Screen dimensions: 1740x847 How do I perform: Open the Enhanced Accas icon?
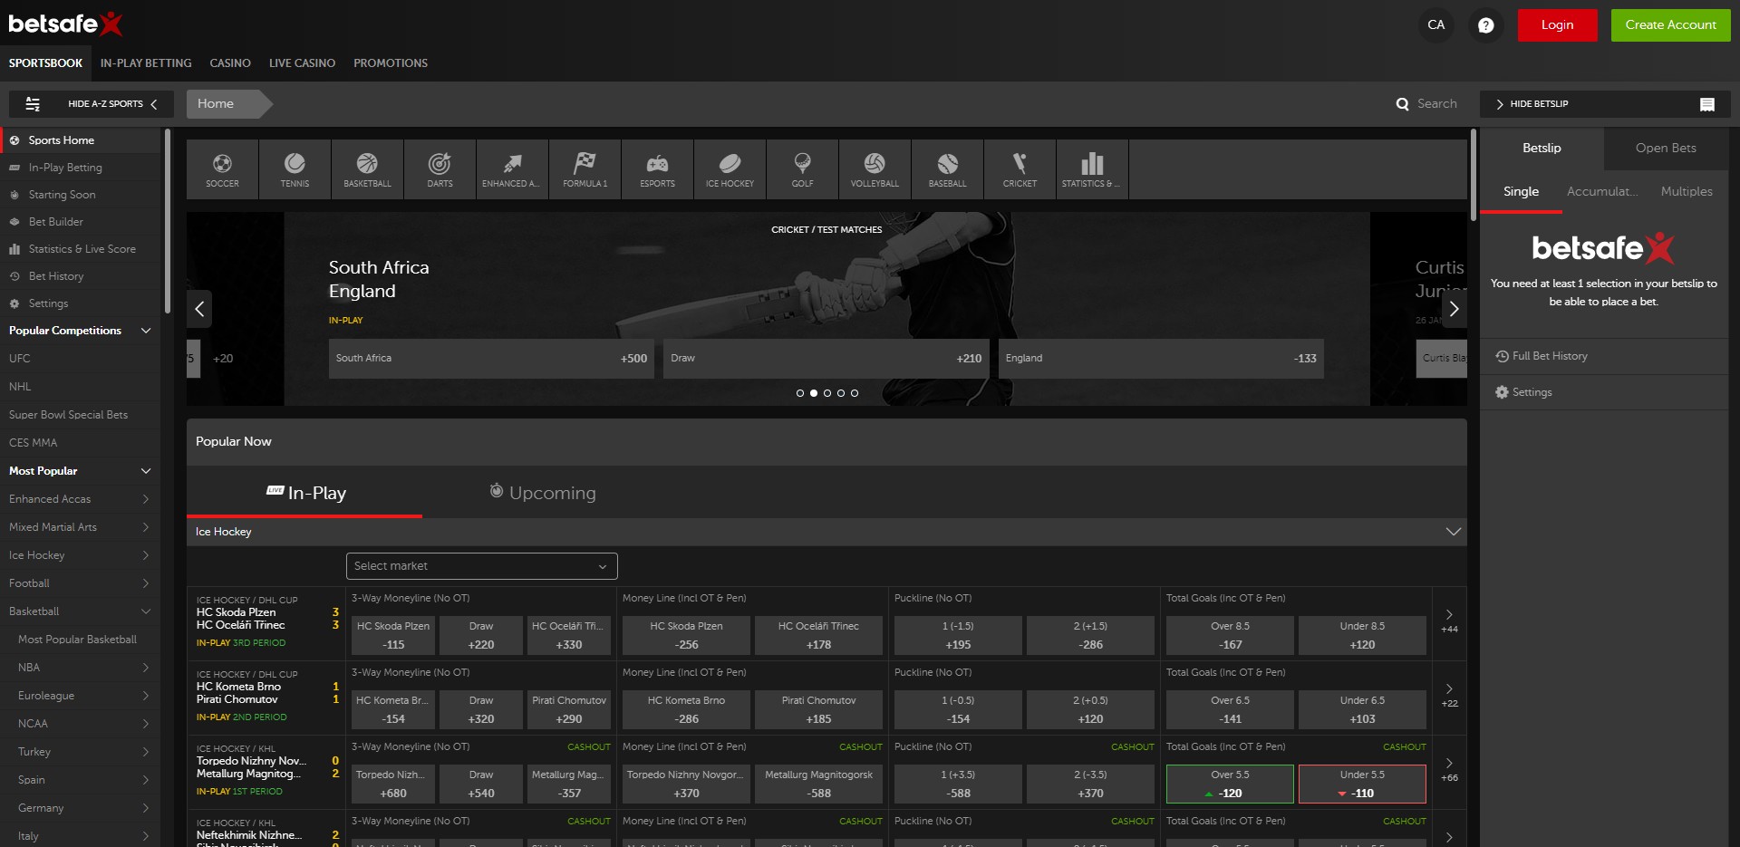click(x=512, y=169)
